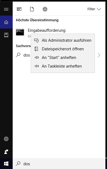Click the search box containing 'dos'
The width and height of the screenshot is (107, 169).
point(59,164)
